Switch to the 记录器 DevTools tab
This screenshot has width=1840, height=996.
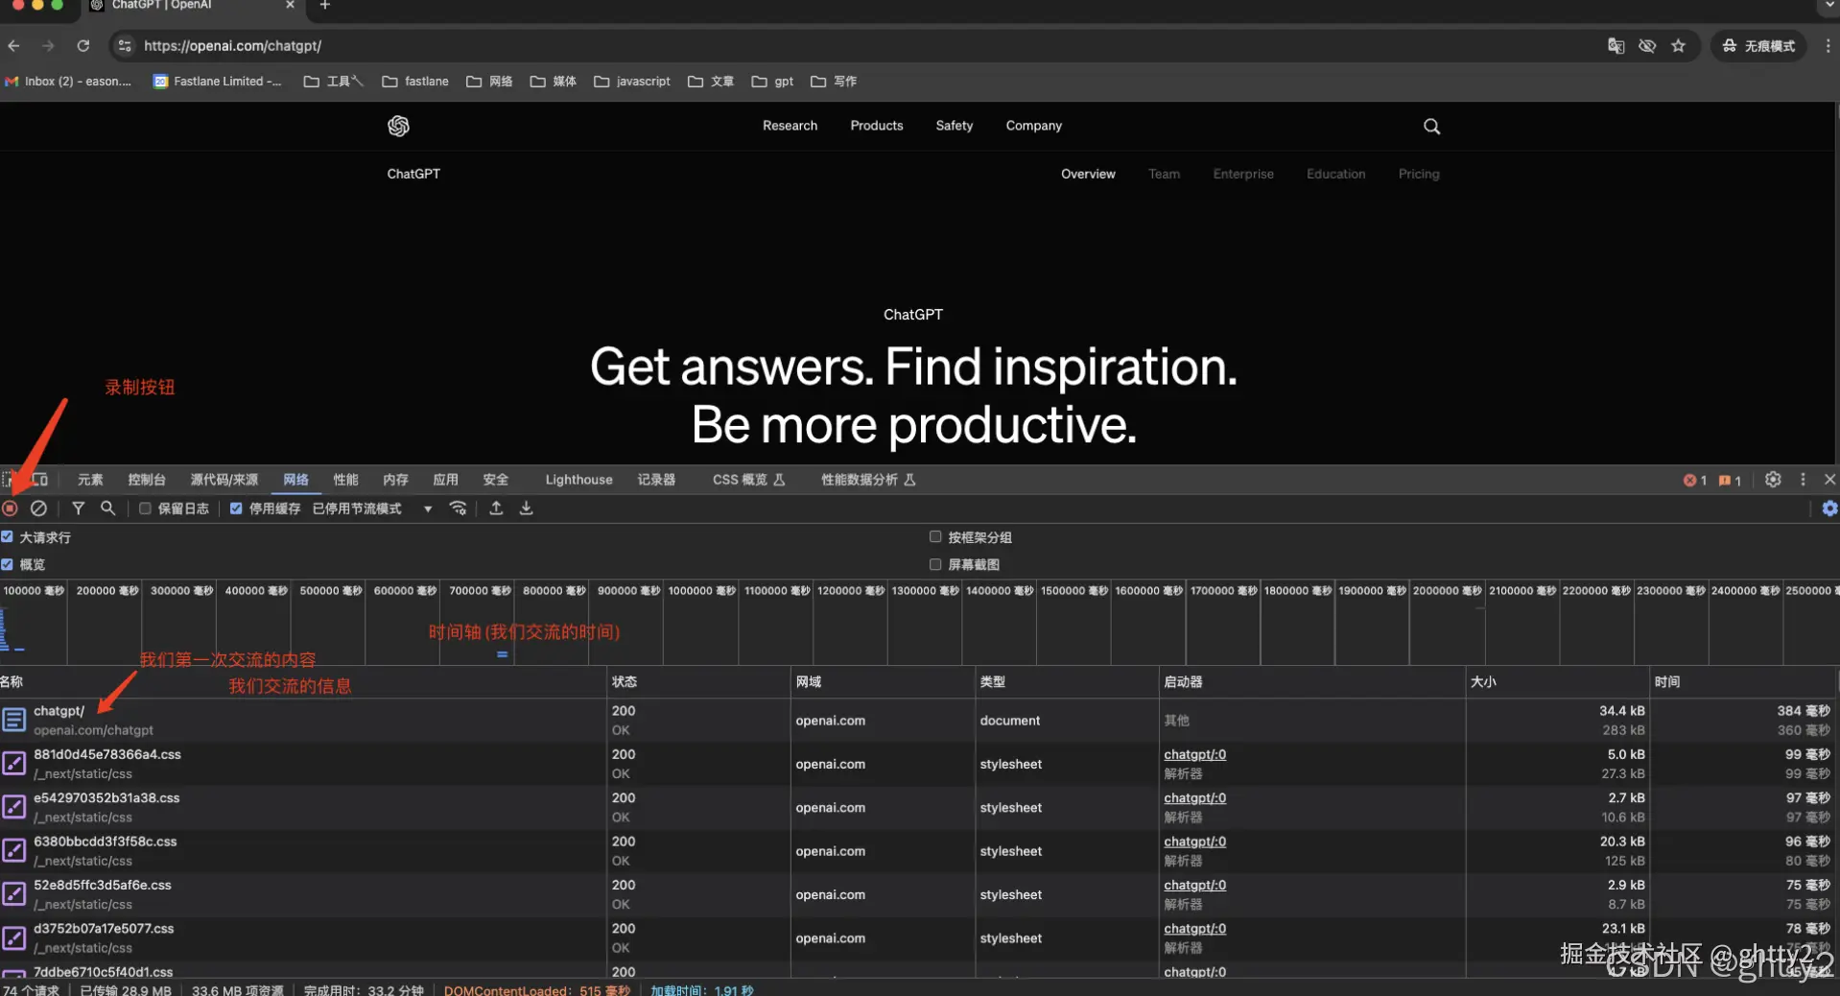656,480
